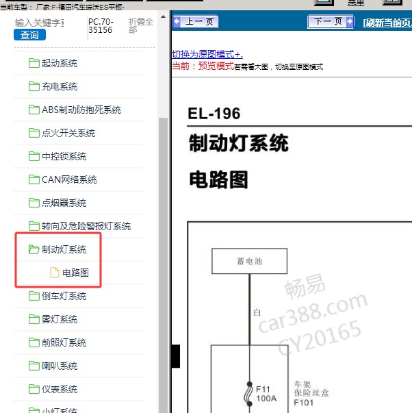This screenshot has height=413, width=412.
Task: Click the 车架保险丝盒 F101 label
Action: pyautogui.click(x=311, y=393)
